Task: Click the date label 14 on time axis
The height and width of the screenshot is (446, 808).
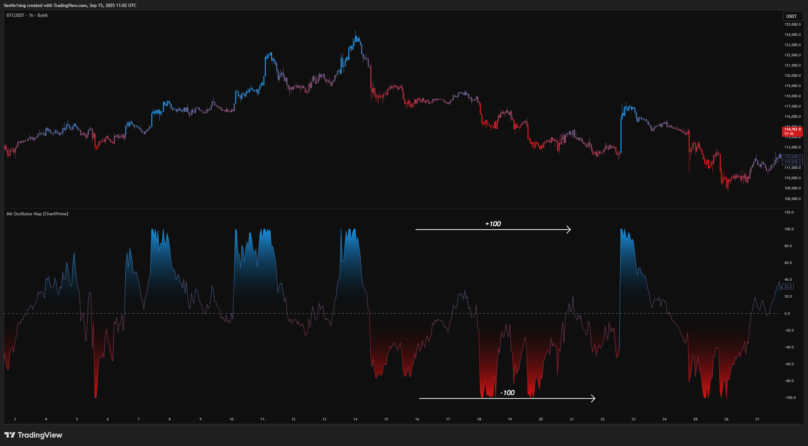Action: click(355, 419)
